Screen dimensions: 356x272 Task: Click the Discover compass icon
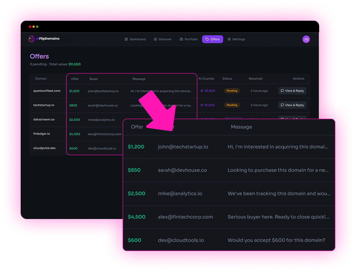155,39
